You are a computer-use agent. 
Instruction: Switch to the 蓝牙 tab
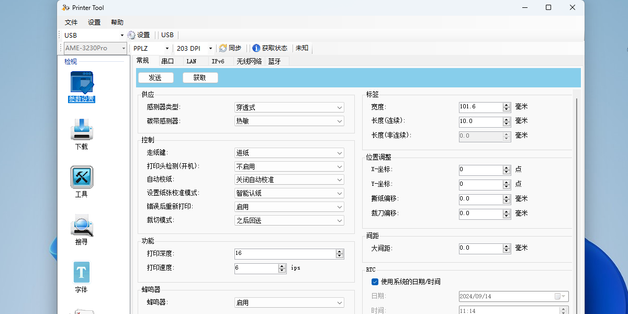point(275,61)
